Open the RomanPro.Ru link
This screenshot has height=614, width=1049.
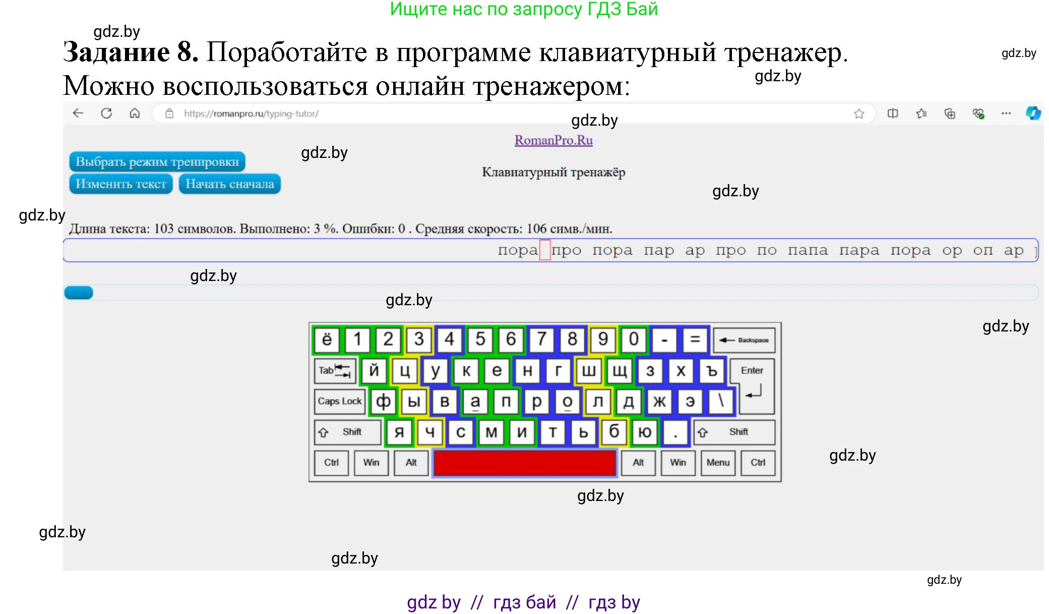[x=552, y=140]
